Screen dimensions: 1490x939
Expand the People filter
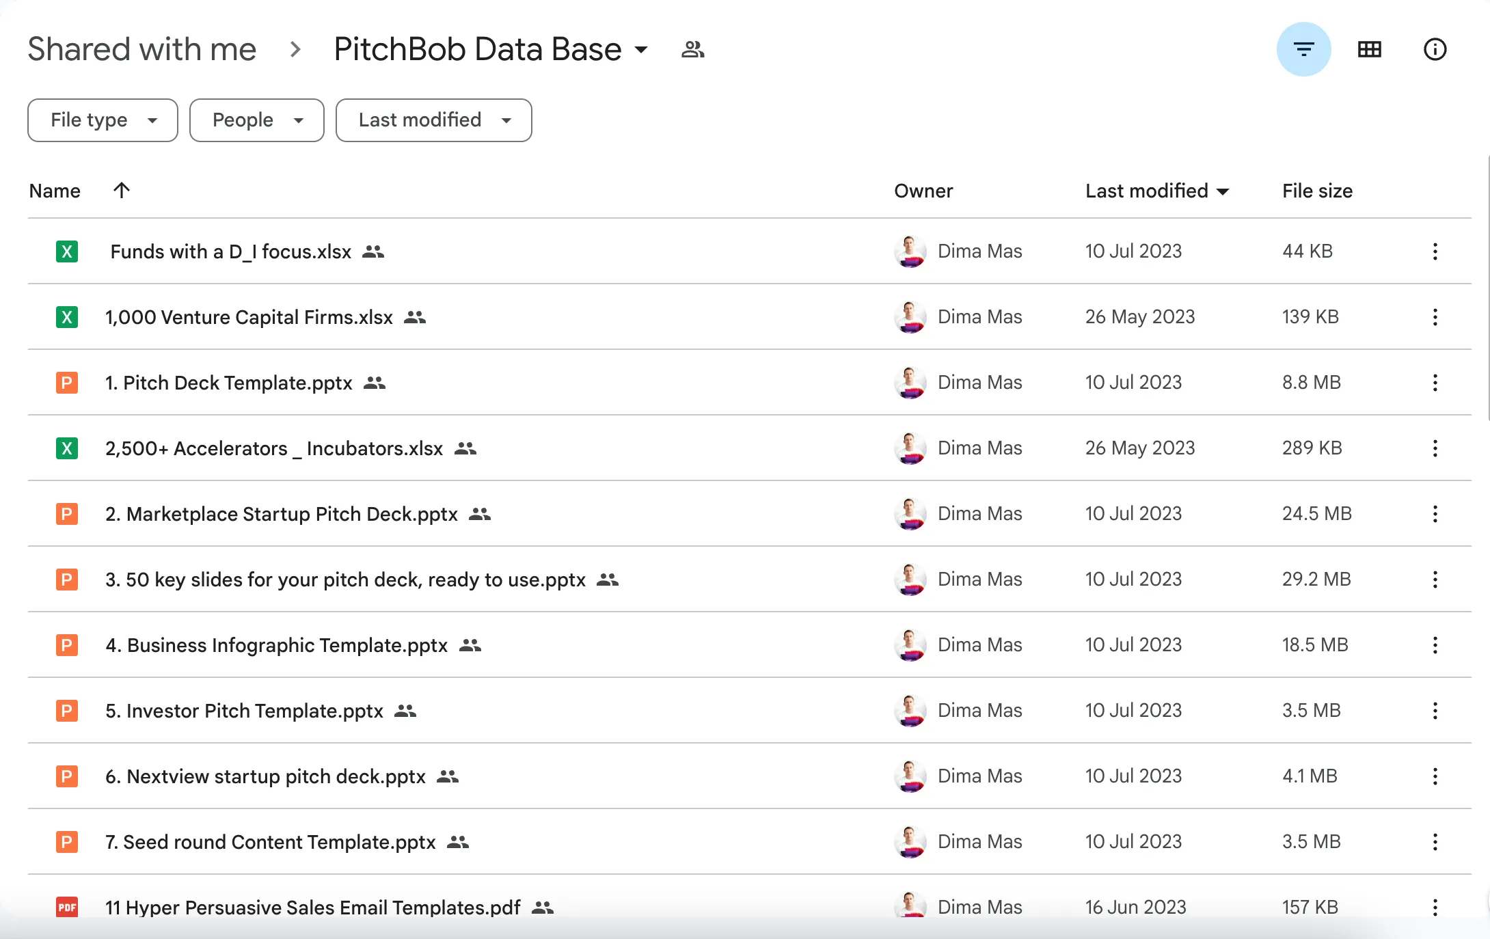[x=256, y=120]
